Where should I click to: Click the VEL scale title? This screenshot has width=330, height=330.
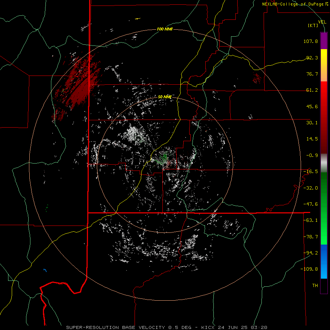[322, 22]
